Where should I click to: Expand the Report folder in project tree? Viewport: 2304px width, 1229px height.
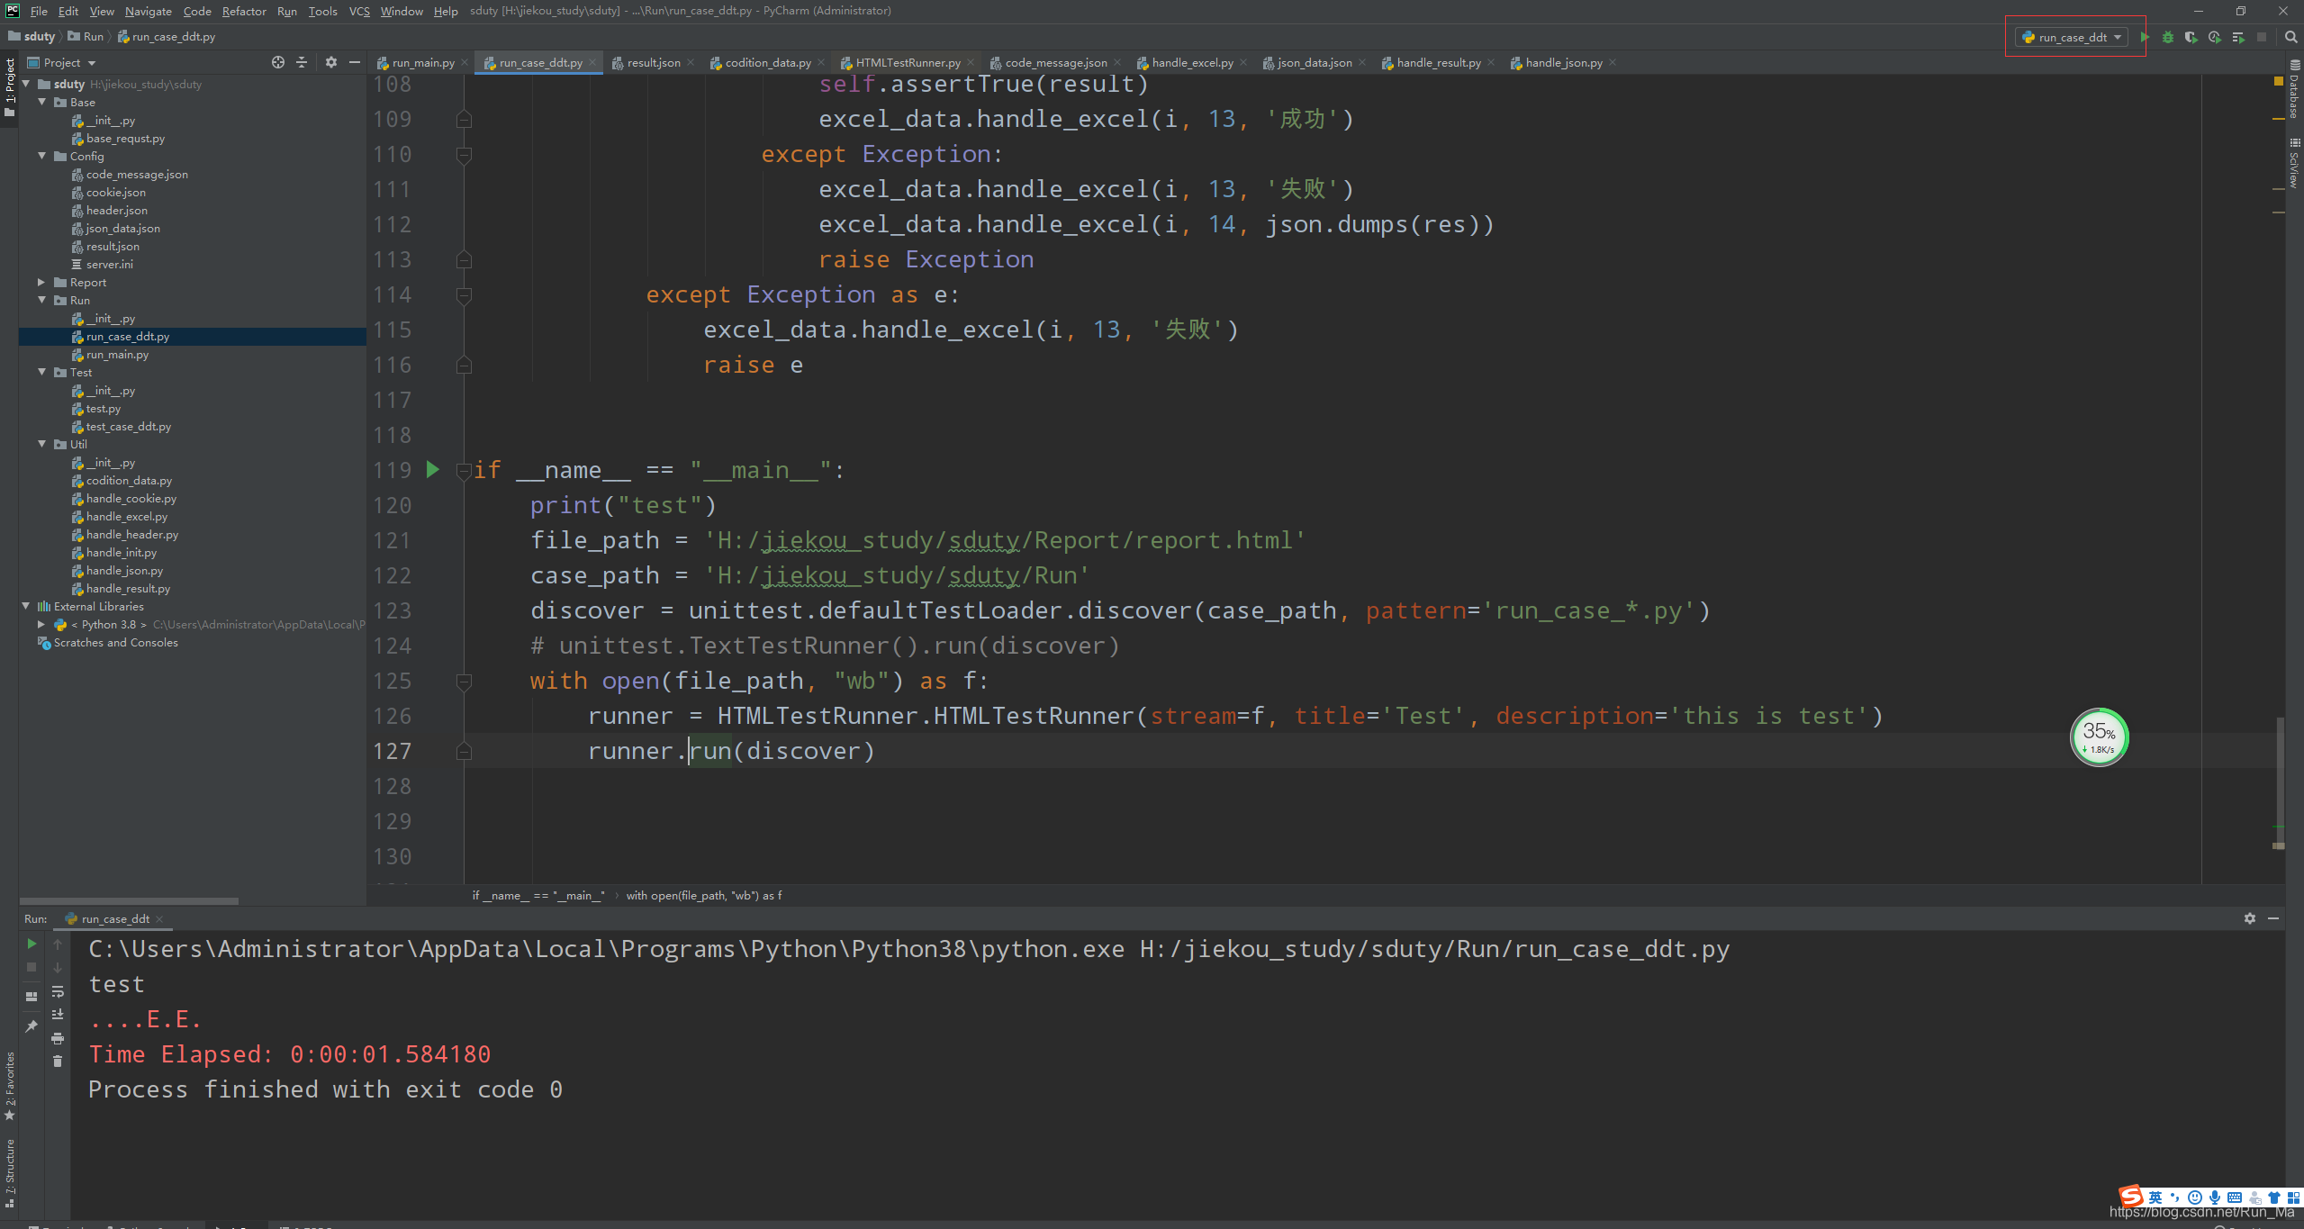tap(41, 282)
